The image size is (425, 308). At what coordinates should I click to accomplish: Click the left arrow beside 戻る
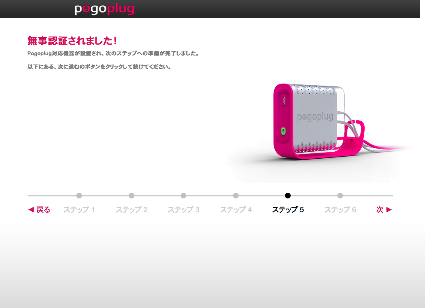(x=31, y=210)
